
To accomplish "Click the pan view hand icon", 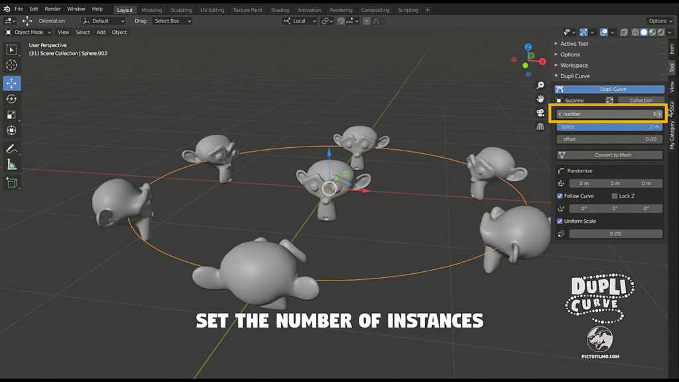I will coord(540,99).
